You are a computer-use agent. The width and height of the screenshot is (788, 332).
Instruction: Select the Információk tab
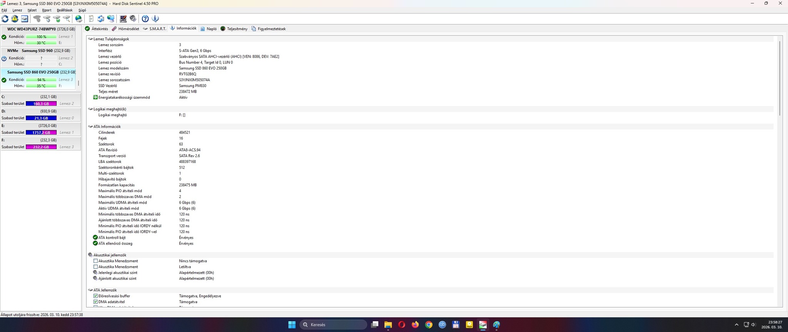click(x=183, y=28)
